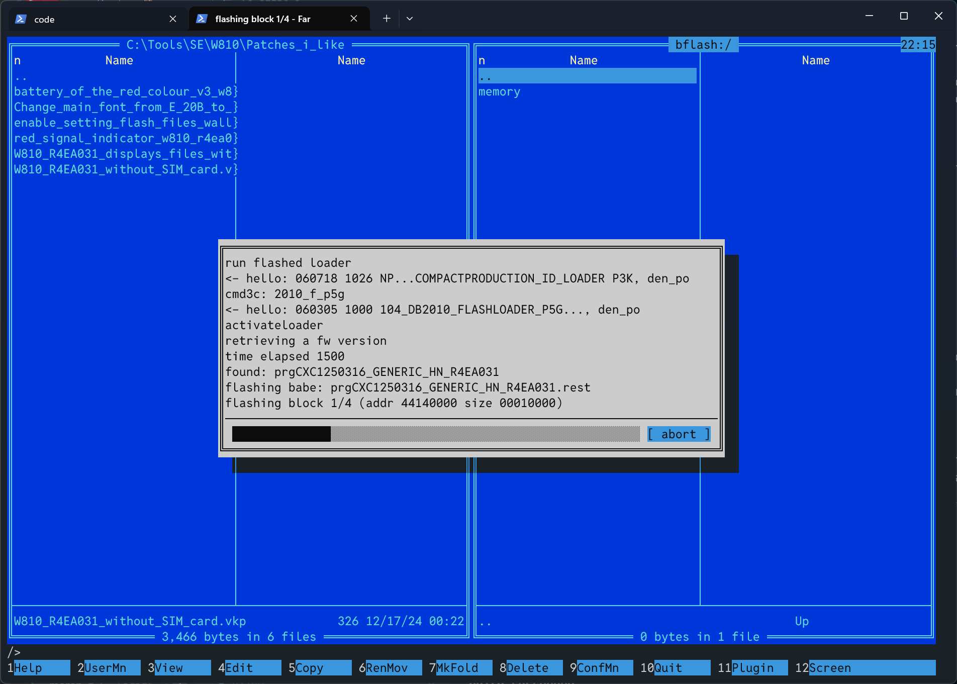Screen dimensions: 957x684
Task: Click the 9ConfMn function key
Action: click(601, 668)
